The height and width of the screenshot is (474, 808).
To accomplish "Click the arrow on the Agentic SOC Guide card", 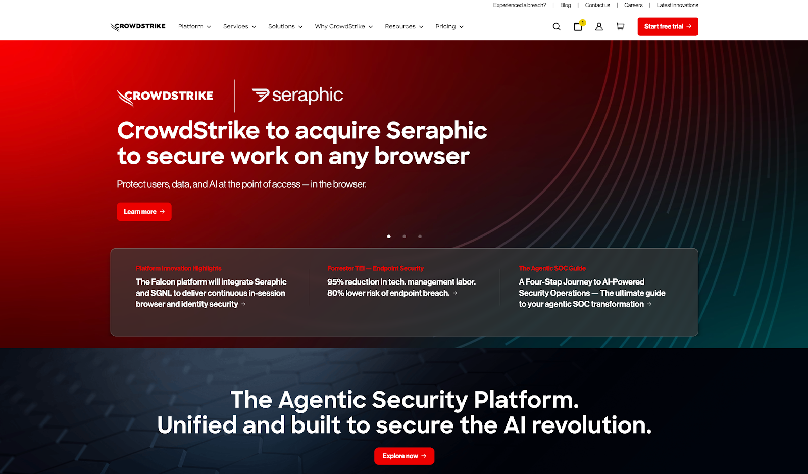I will coord(649,304).
